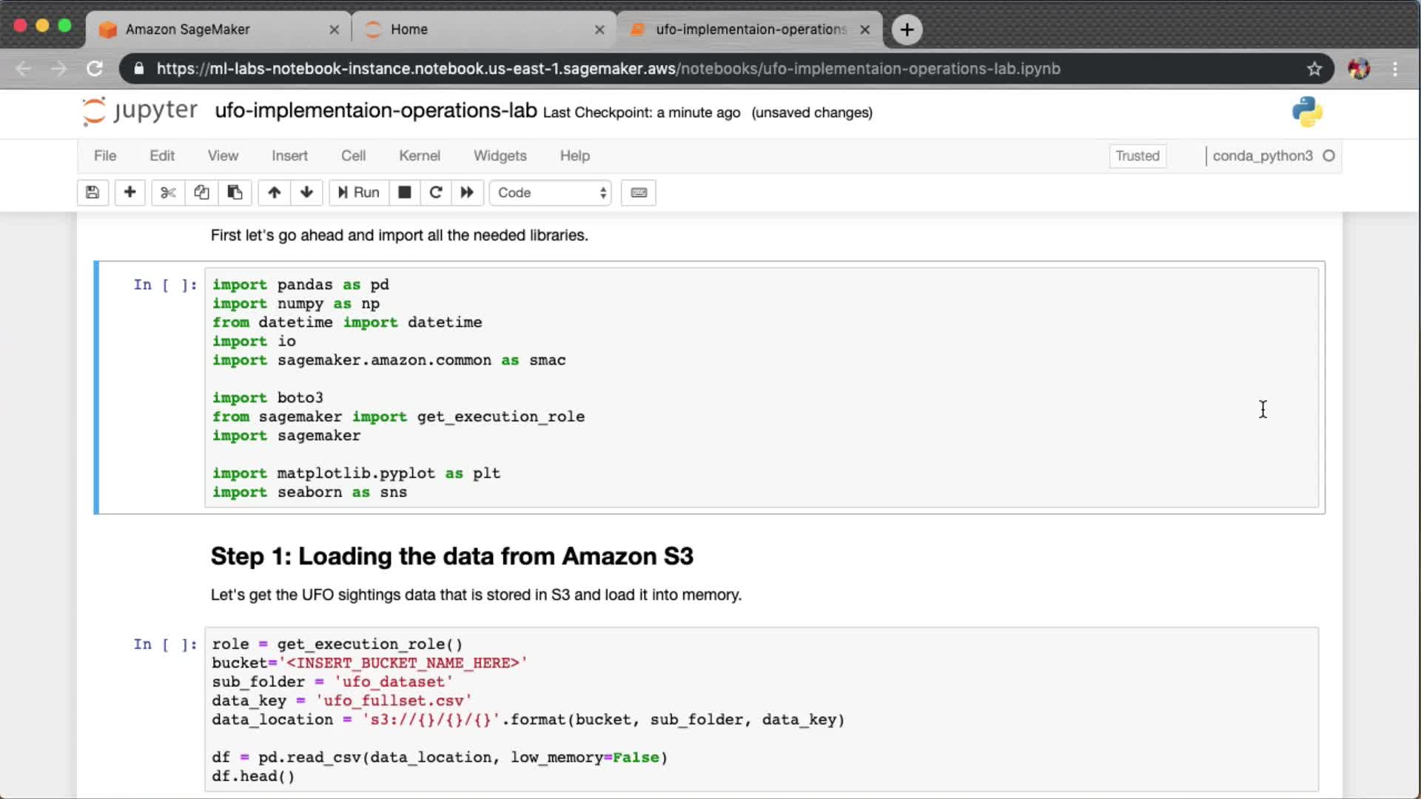Paste cells below icon

235,192
